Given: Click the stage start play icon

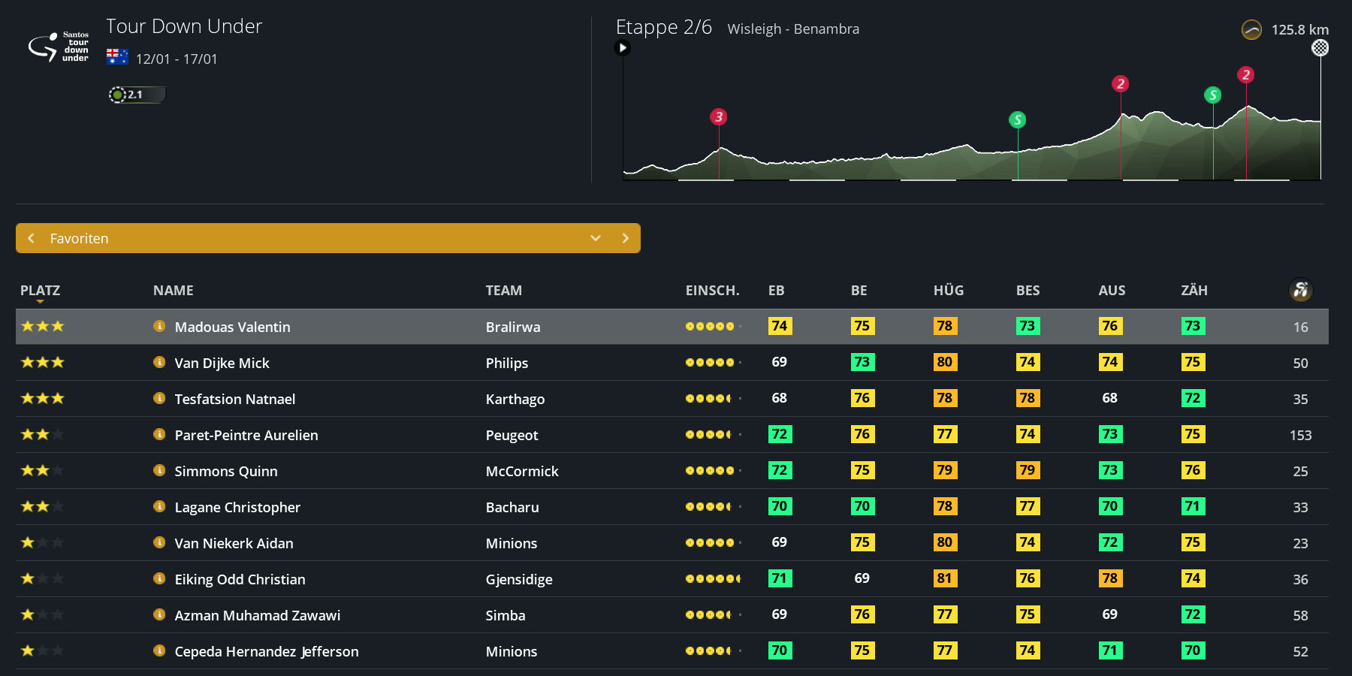Looking at the screenshot, I should coord(622,48).
